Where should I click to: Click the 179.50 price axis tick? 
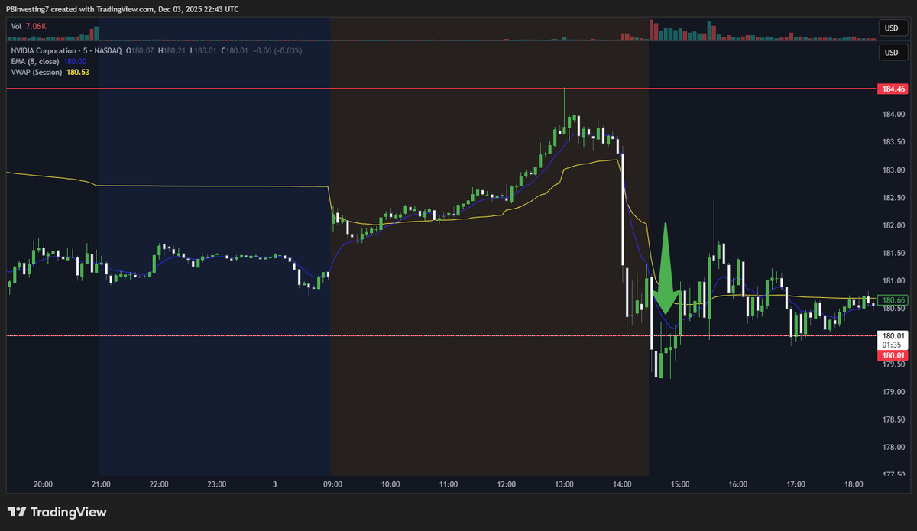pos(894,364)
